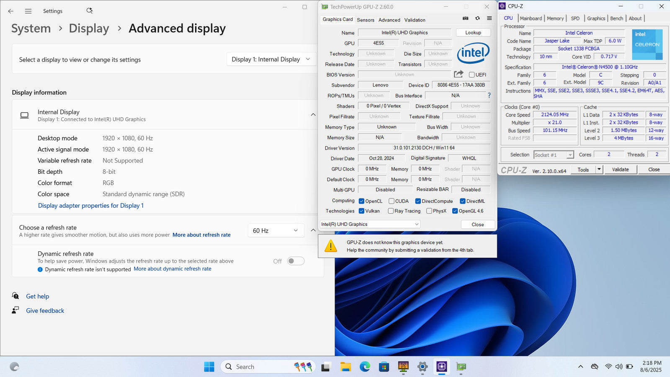
Task: Toggle DirectCompute checkbox
Action: (418, 201)
